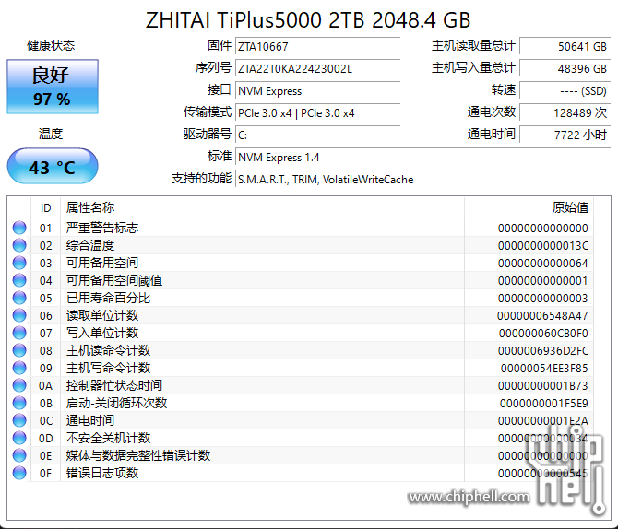
Task: Click status orb for 0C 通电时间
Action: click(x=19, y=420)
